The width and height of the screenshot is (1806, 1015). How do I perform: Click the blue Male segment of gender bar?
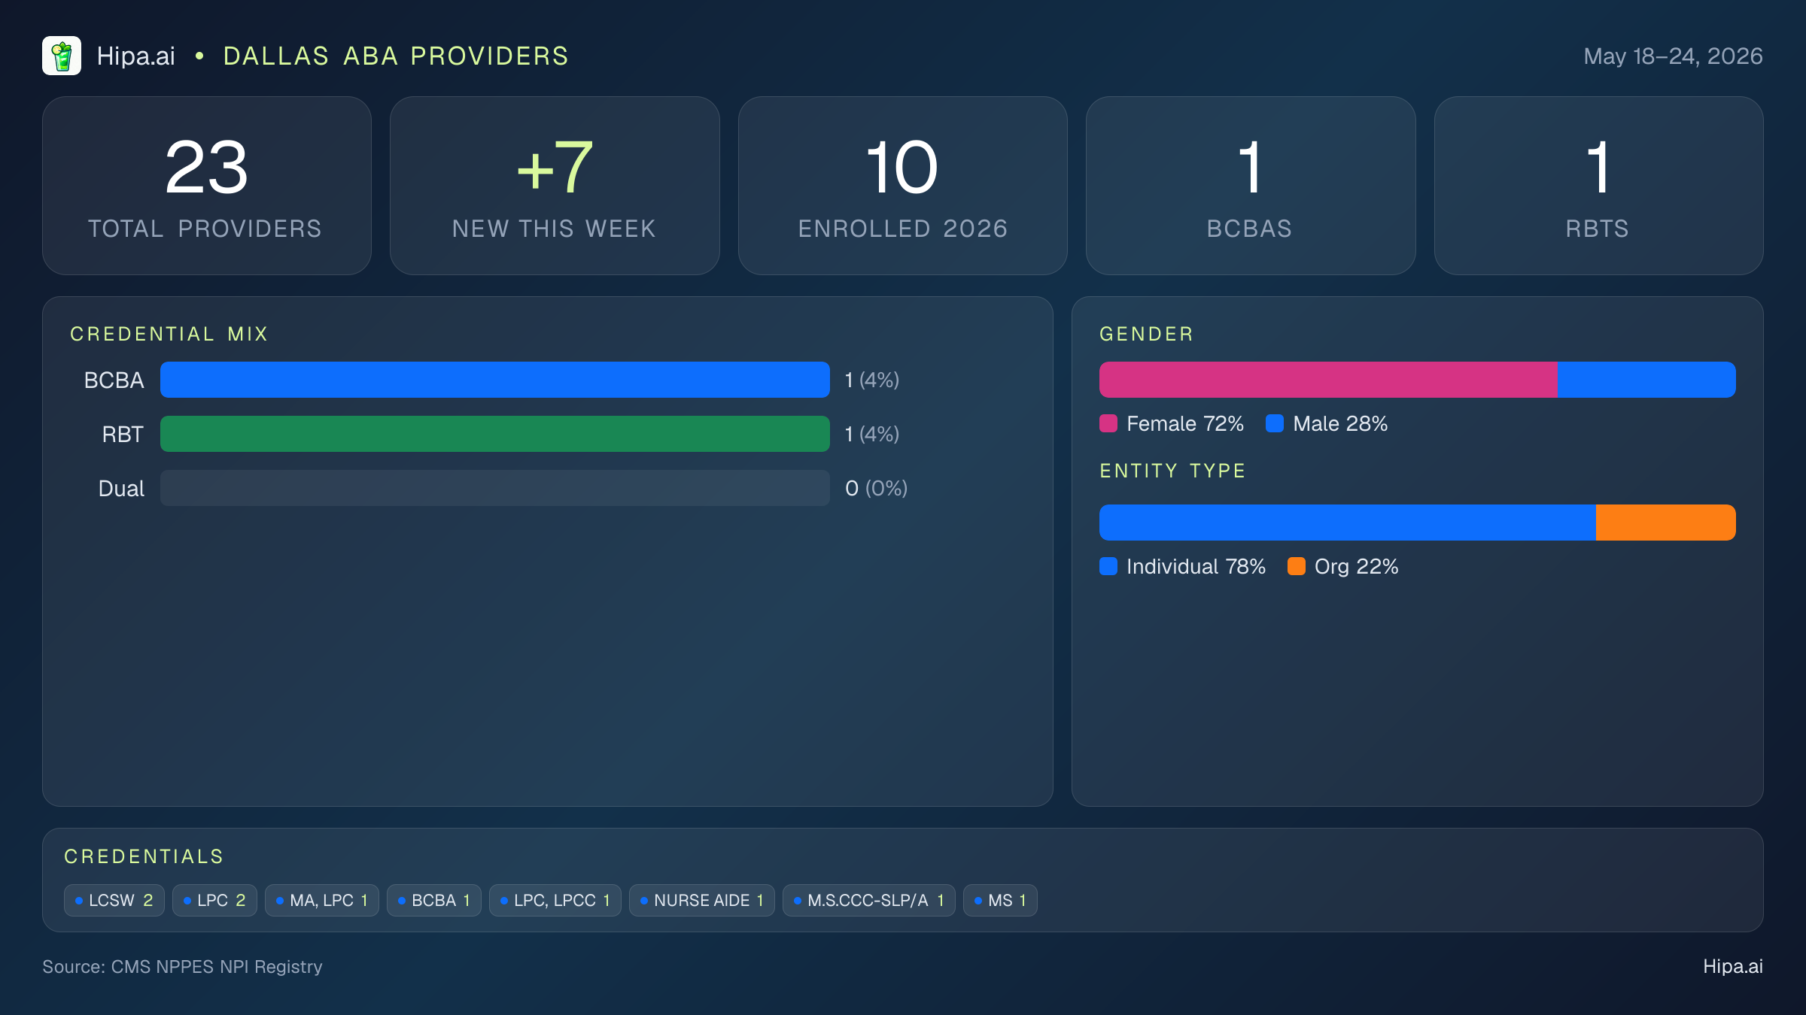pyautogui.click(x=1646, y=380)
